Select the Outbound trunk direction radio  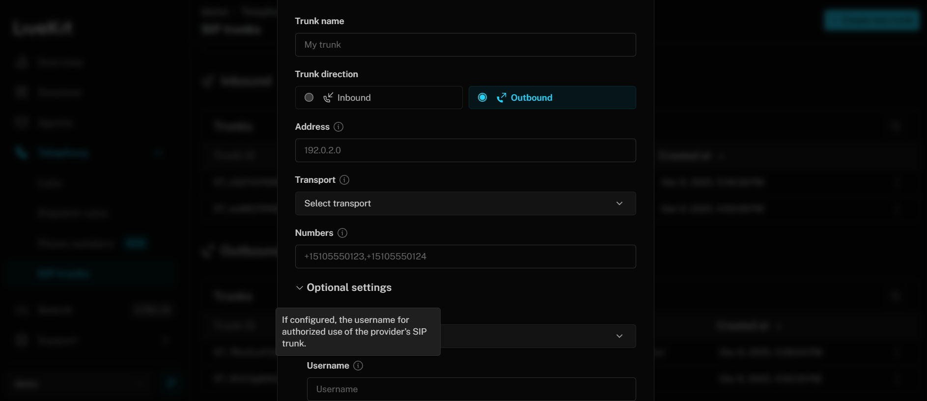pos(482,97)
